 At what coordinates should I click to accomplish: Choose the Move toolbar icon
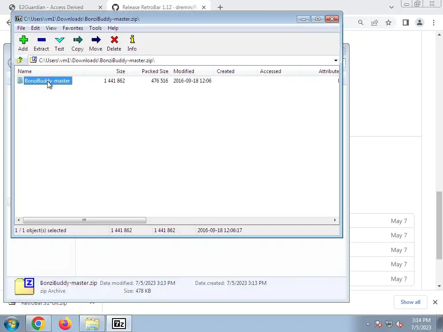point(96,43)
